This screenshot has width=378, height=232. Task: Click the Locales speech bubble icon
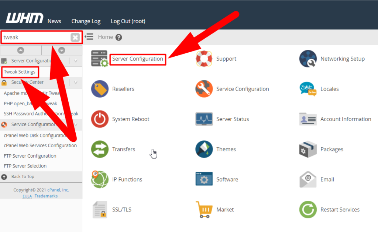308,89
